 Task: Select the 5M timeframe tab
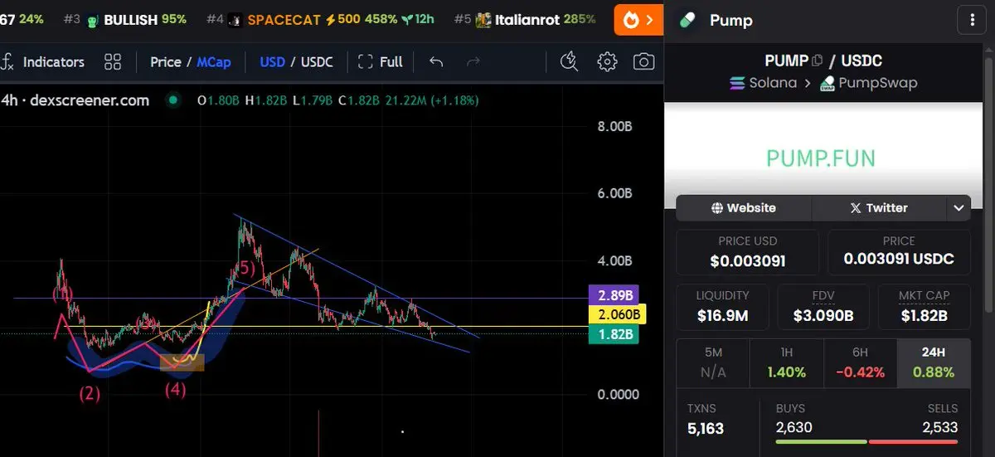point(713,363)
